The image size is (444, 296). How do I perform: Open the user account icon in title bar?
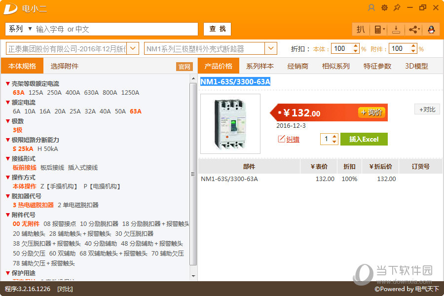point(371,8)
